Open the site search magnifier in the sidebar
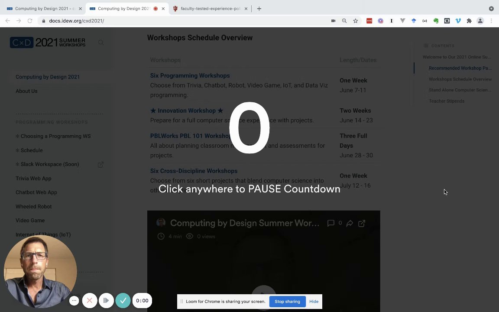499x312 pixels. (x=101, y=42)
